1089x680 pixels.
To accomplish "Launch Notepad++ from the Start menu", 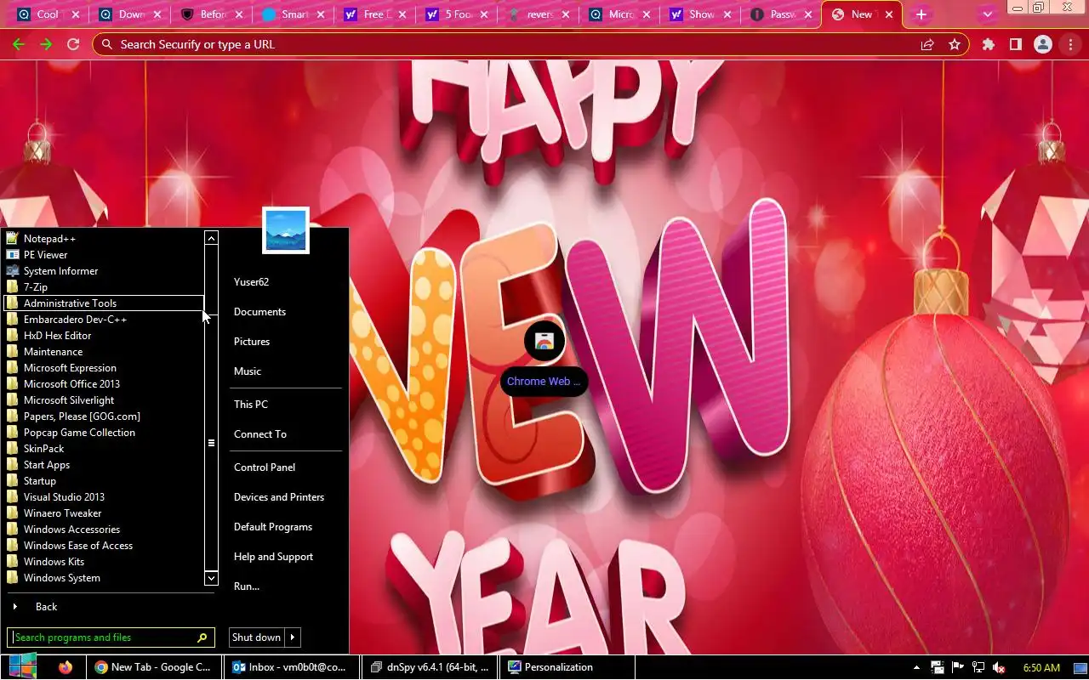I will pyautogui.click(x=104, y=239).
